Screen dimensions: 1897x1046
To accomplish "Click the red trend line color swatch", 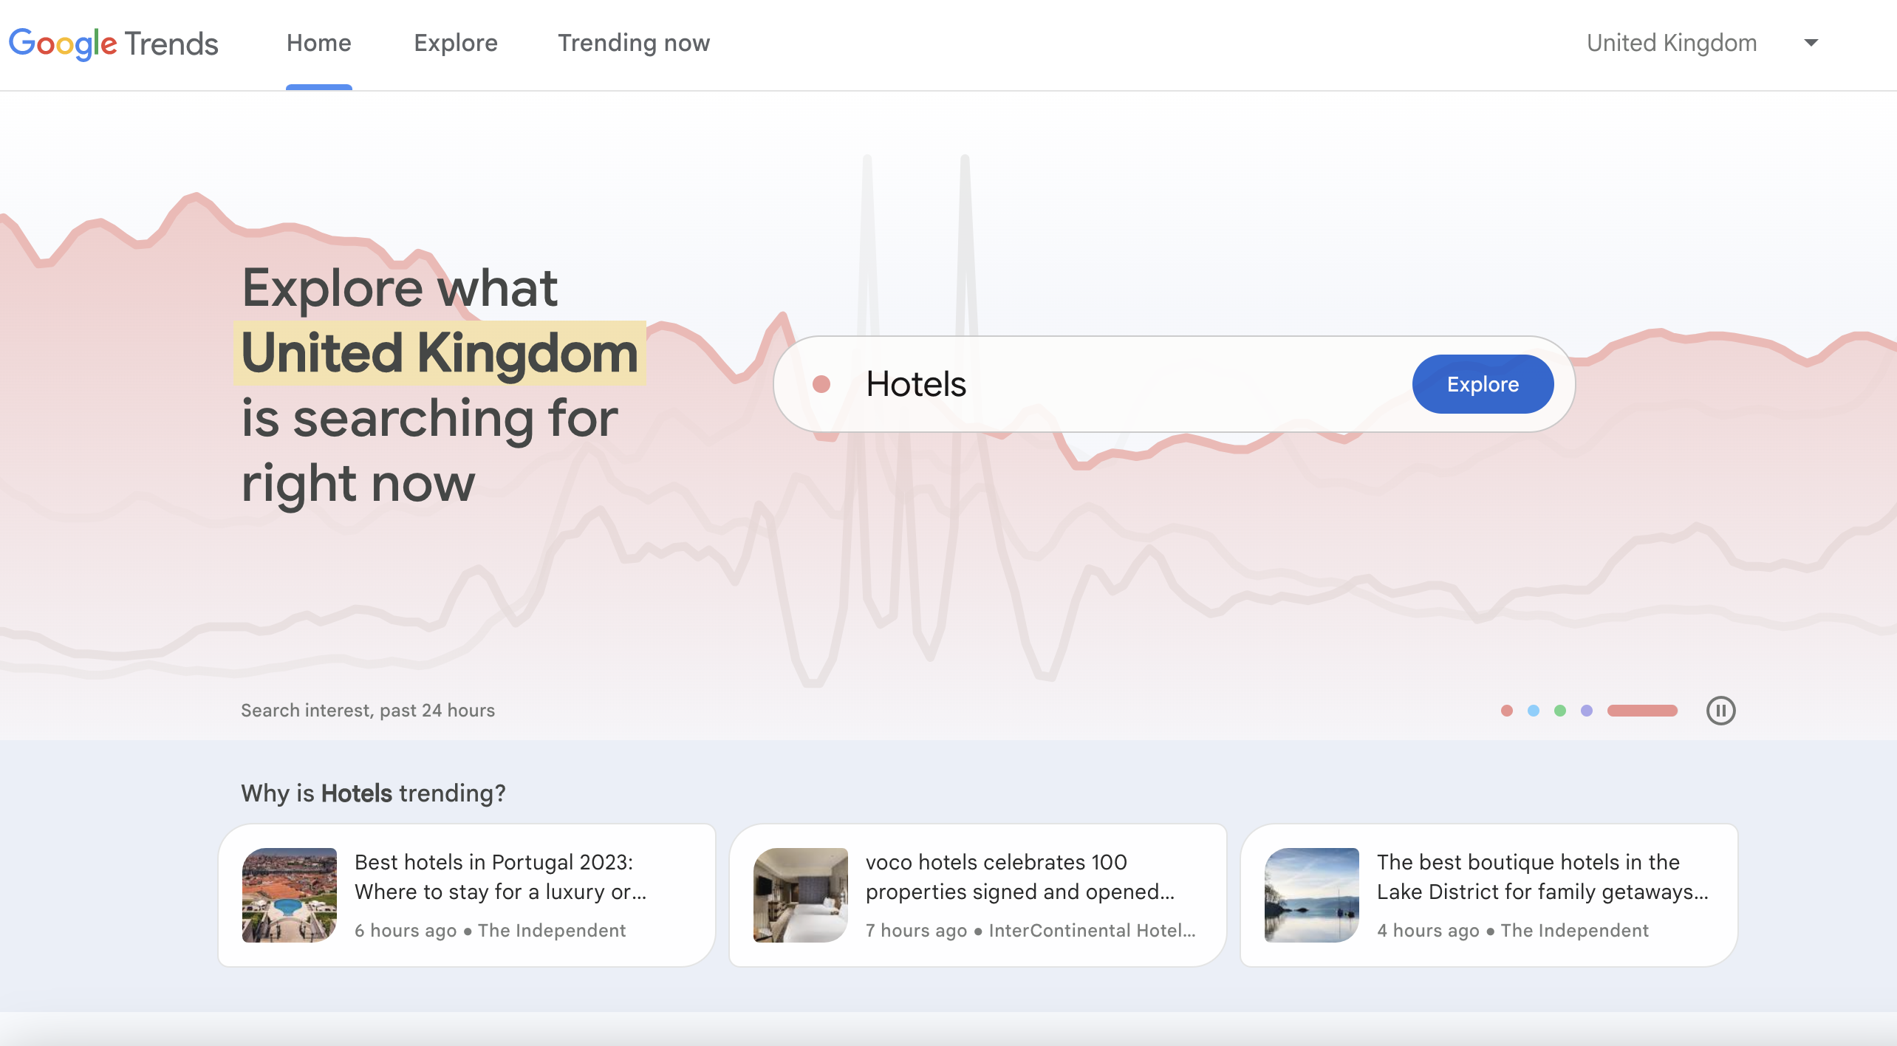I will coord(1504,710).
